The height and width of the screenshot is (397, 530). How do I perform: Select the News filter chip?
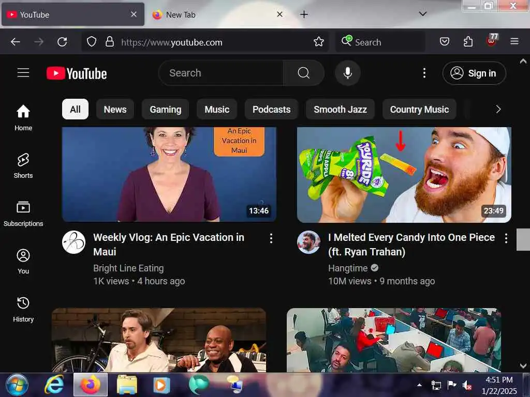point(115,110)
